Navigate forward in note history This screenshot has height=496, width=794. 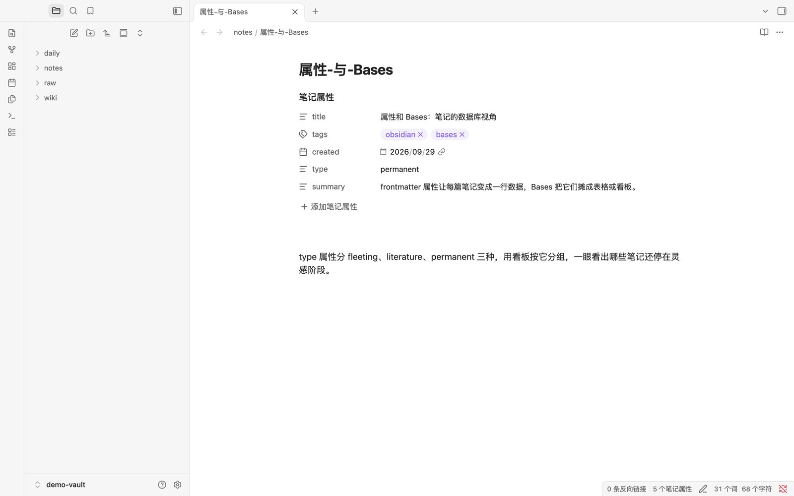click(x=219, y=32)
